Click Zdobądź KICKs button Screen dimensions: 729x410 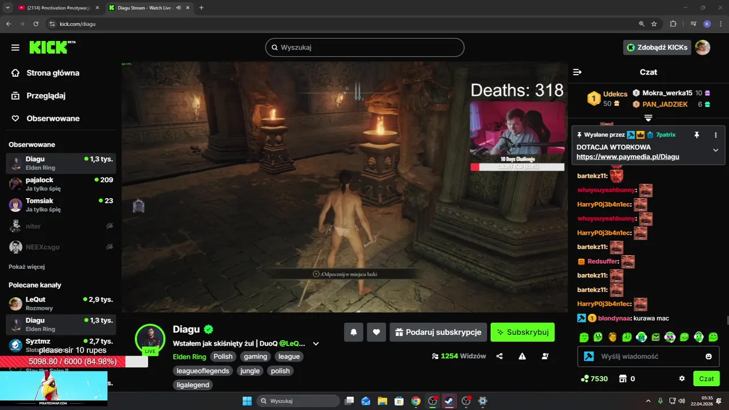(657, 47)
